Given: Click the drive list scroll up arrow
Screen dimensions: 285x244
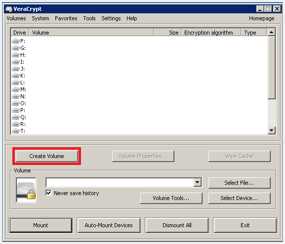Looking at the screenshot, I should click(x=272, y=33).
